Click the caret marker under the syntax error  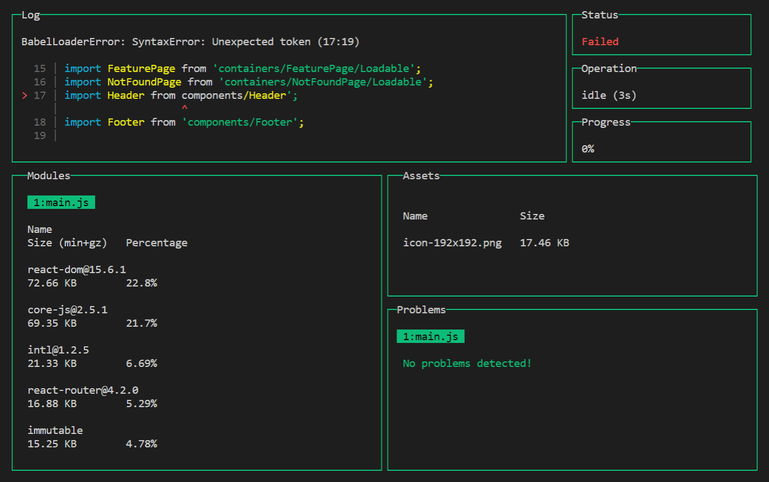(185, 107)
